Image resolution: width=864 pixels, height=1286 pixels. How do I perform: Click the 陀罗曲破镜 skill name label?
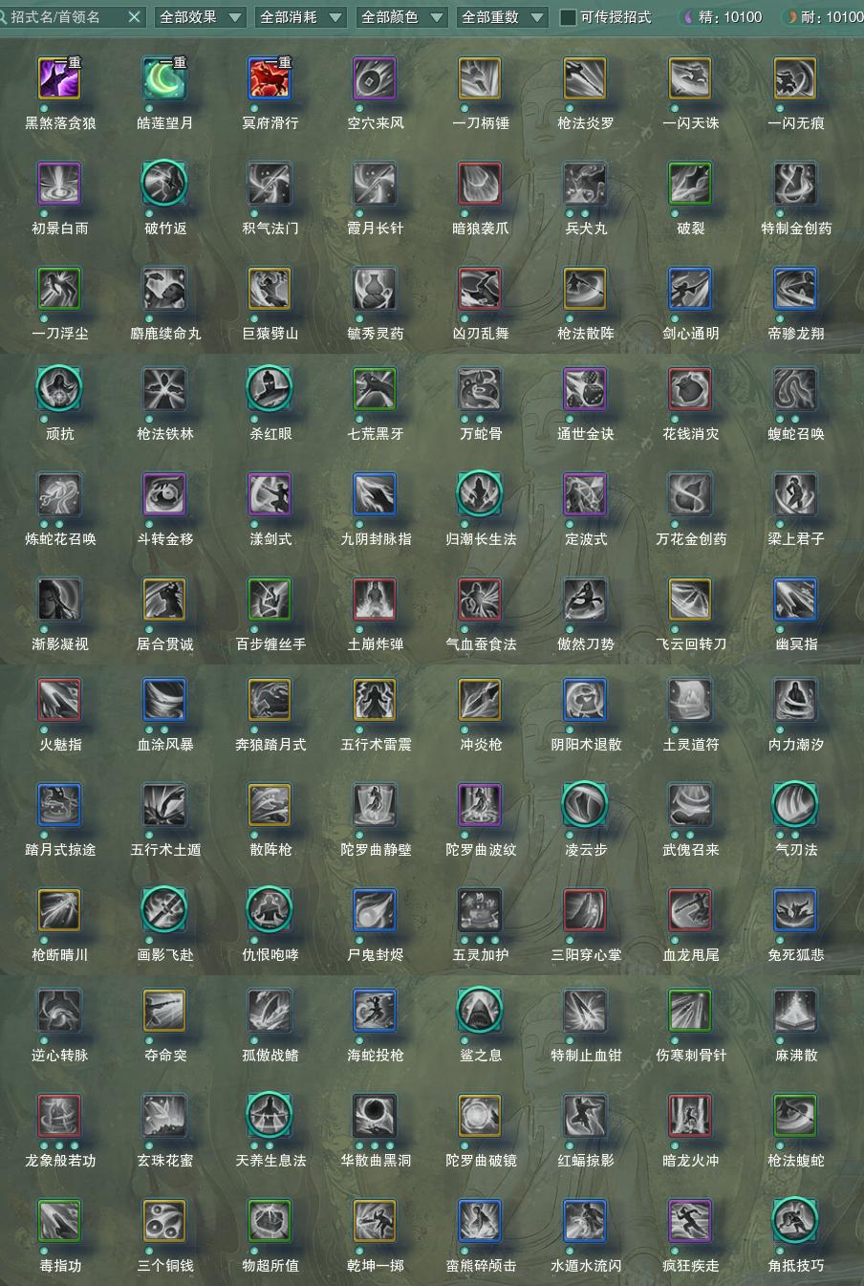(480, 1160)
